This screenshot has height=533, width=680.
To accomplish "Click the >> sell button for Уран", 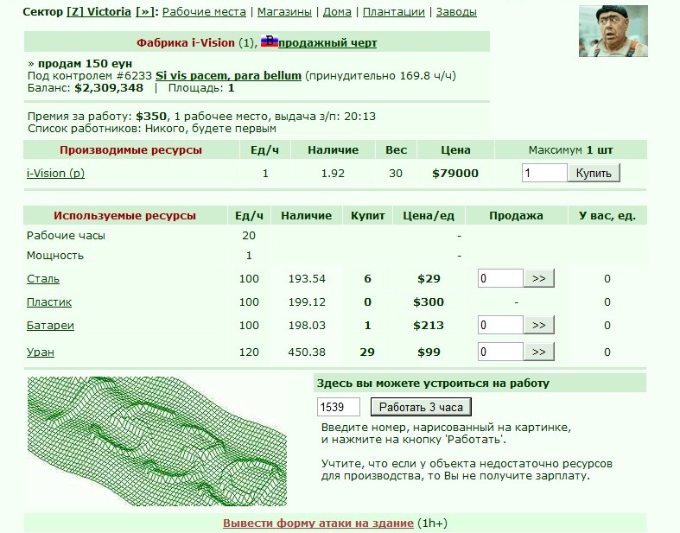I will click(539, 352).
